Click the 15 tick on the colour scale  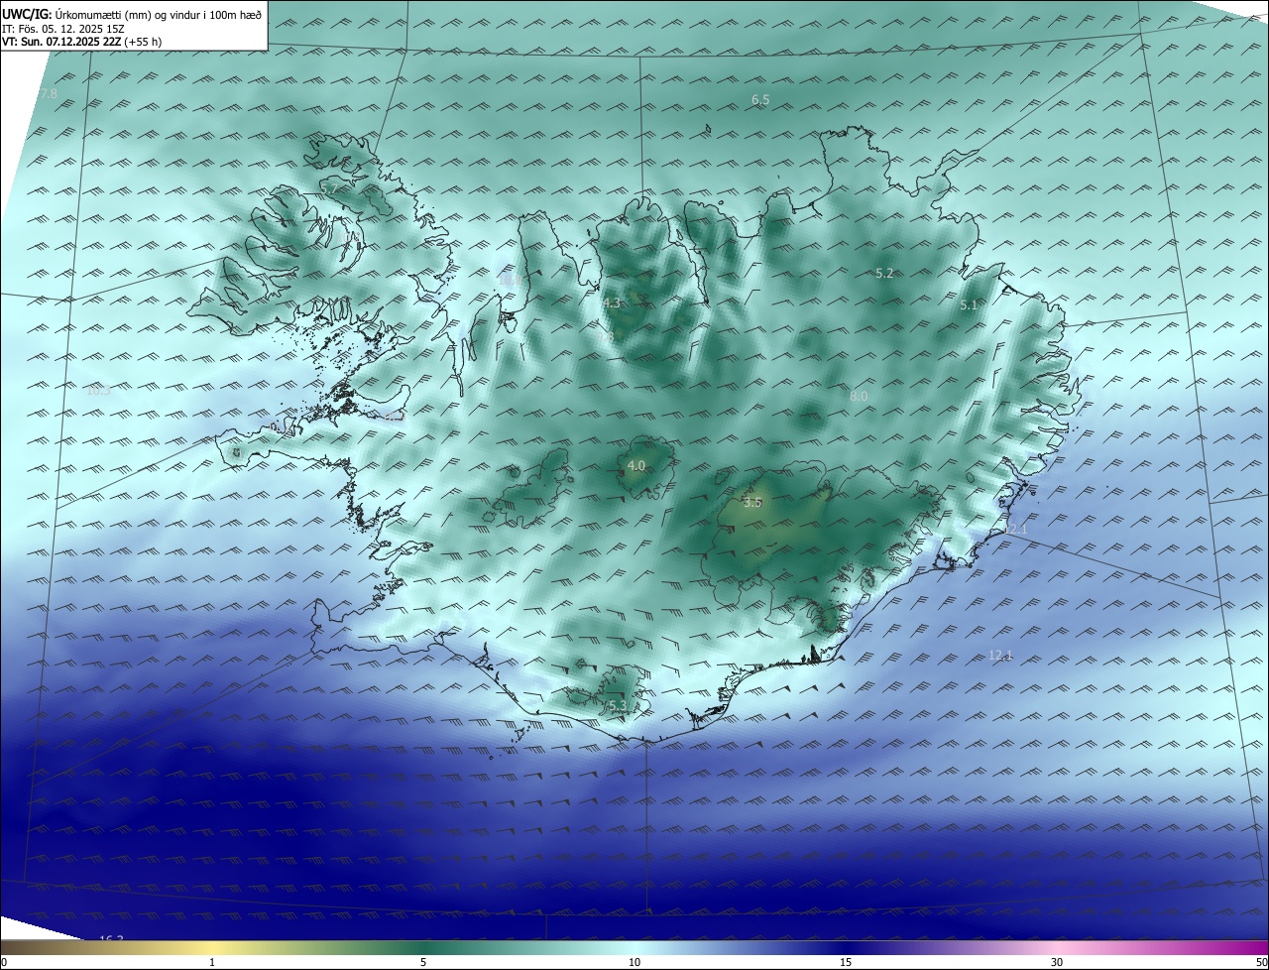846,962
